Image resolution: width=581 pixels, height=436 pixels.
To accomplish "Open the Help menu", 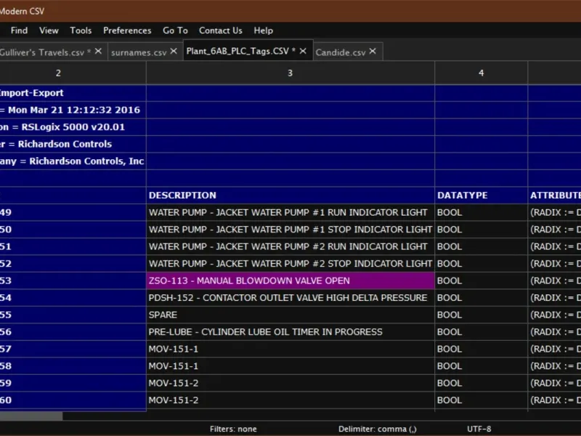I will point(264,31).
